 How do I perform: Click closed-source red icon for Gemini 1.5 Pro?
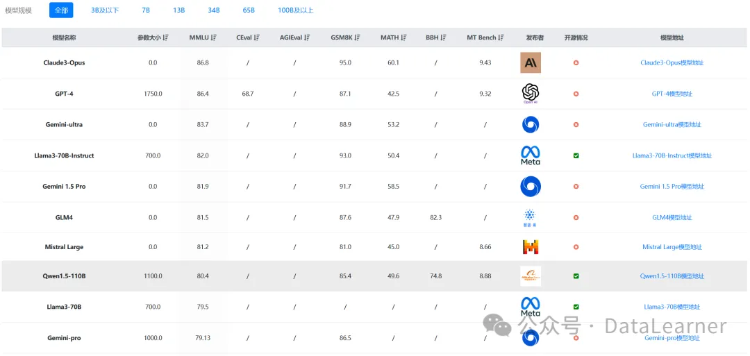click(x=576, y=187)
